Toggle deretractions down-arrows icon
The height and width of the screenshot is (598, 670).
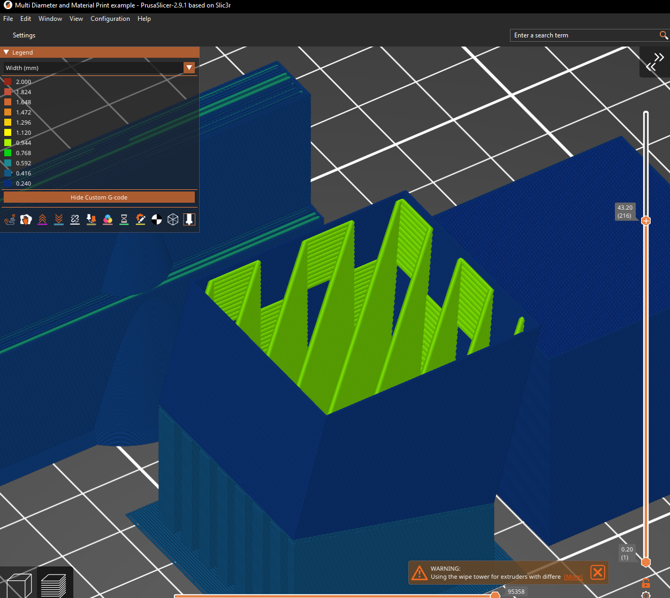(59, 220)
